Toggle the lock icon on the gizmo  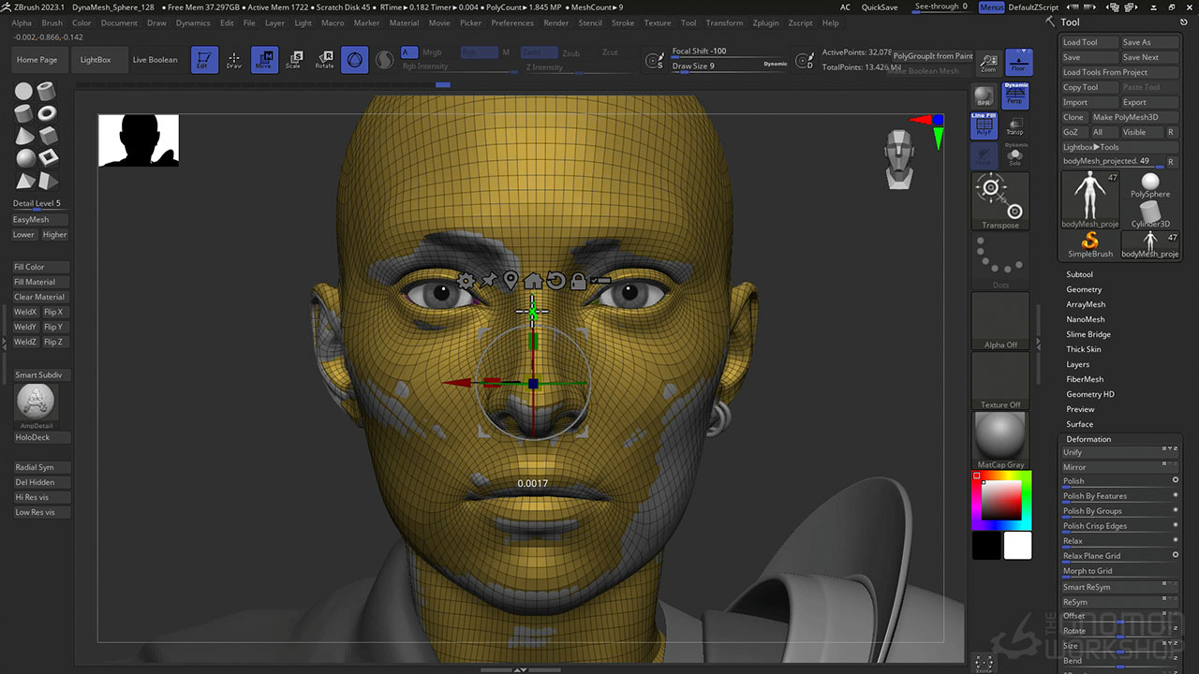click(578, 281)
